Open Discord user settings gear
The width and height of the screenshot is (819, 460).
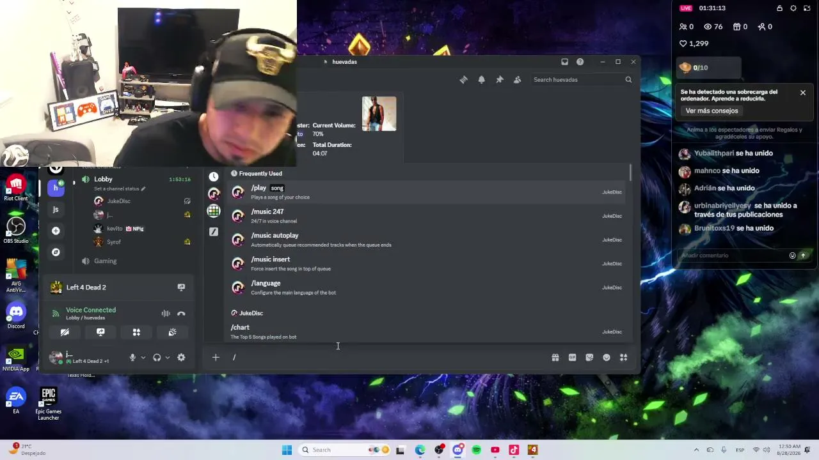tap(181, 358)
